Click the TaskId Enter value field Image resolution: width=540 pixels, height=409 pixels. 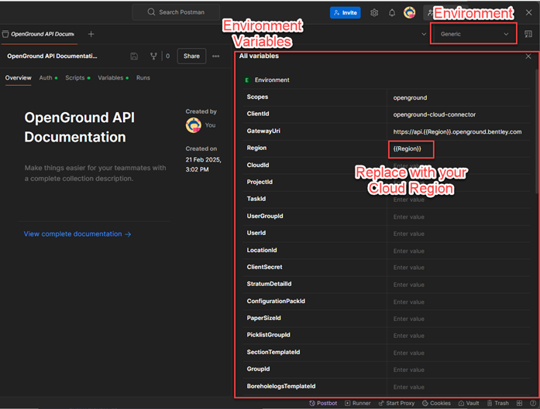tap(459, 199)
